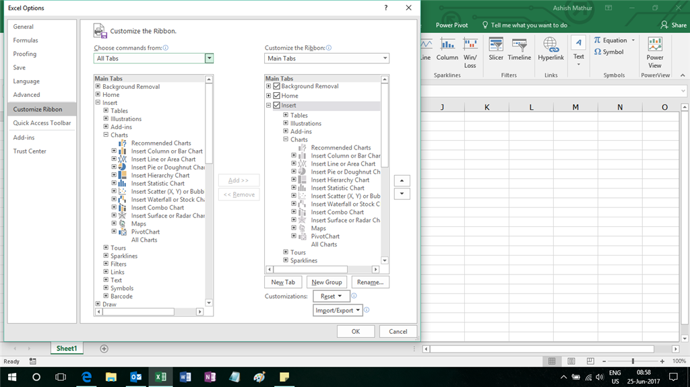Click the Add new sheet plus icon

tap(104, 349)
